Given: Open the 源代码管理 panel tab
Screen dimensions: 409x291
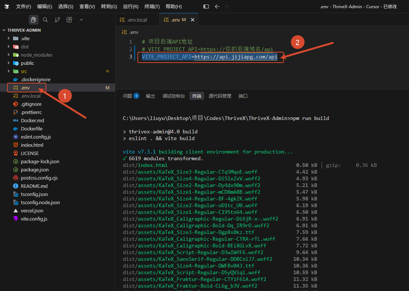Looking at the screenshot, I should [x=220, y=96].
